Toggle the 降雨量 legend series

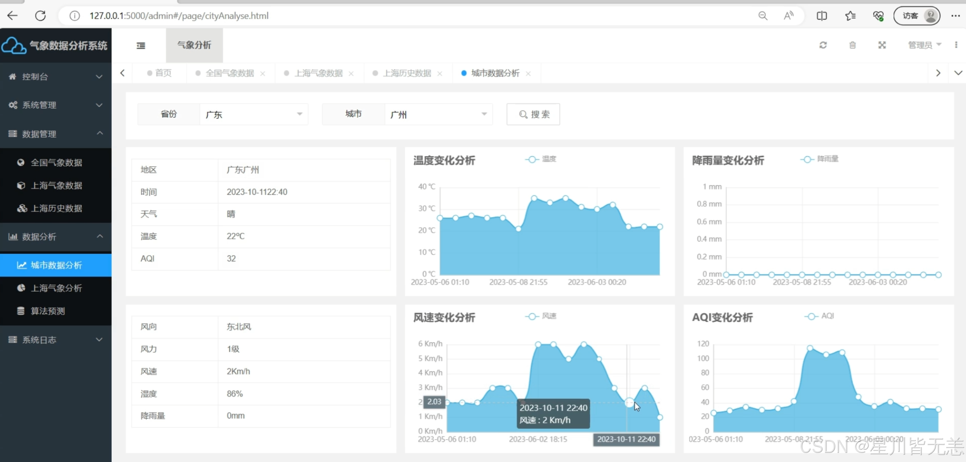[x=819, y=159]
